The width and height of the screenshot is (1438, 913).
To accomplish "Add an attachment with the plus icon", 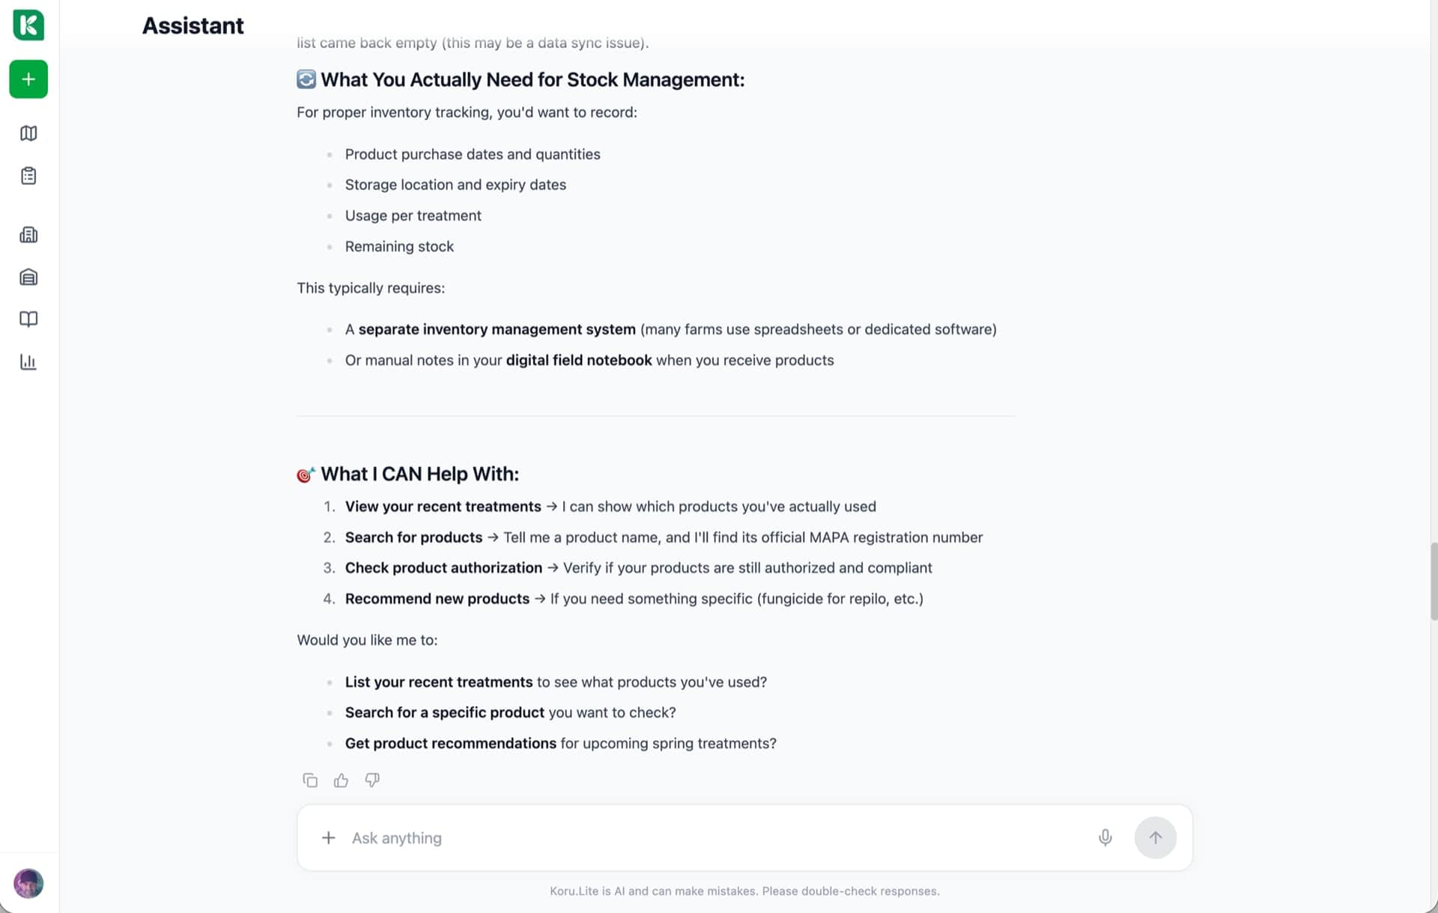I will coord(328,838).
